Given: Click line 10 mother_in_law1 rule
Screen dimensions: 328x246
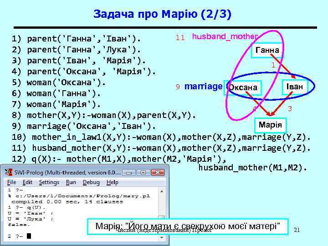Looking at the screenshot, I should tap(161, 137).
